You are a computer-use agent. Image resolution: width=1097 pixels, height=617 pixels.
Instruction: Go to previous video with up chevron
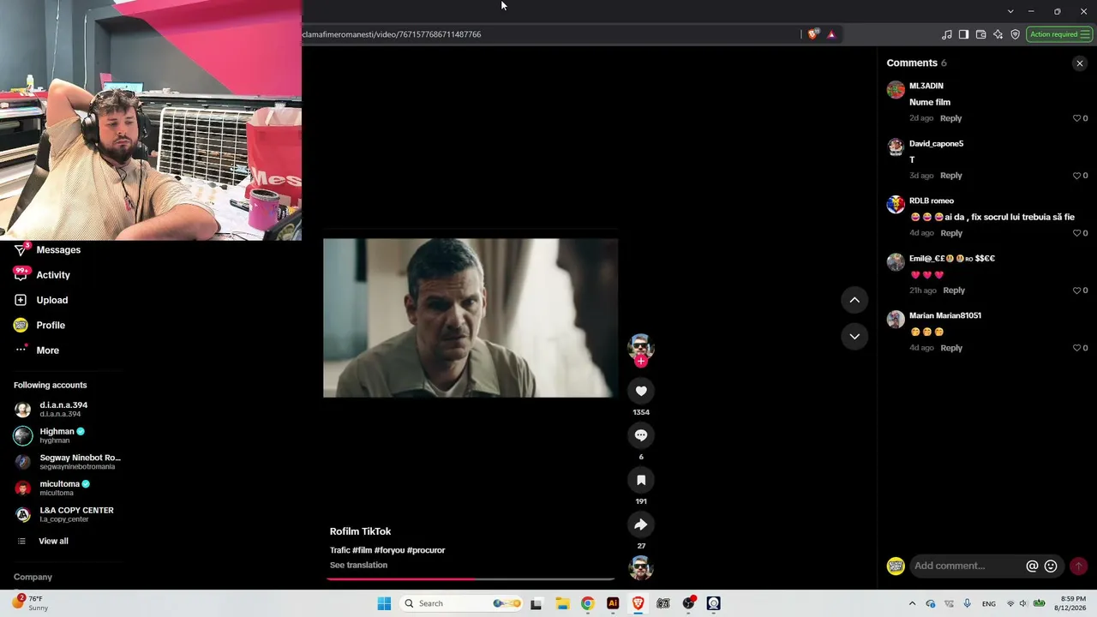tap(854, 300)
